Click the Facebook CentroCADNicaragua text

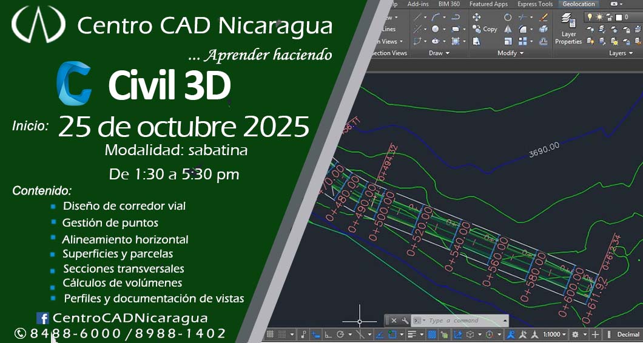pos(130,318)
